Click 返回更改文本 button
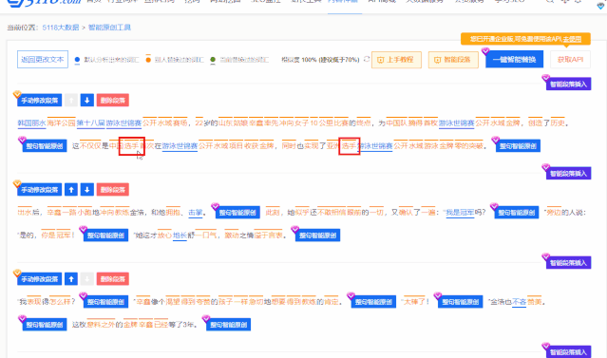Viewport: 607px width, 358px height. pos(43,59)
